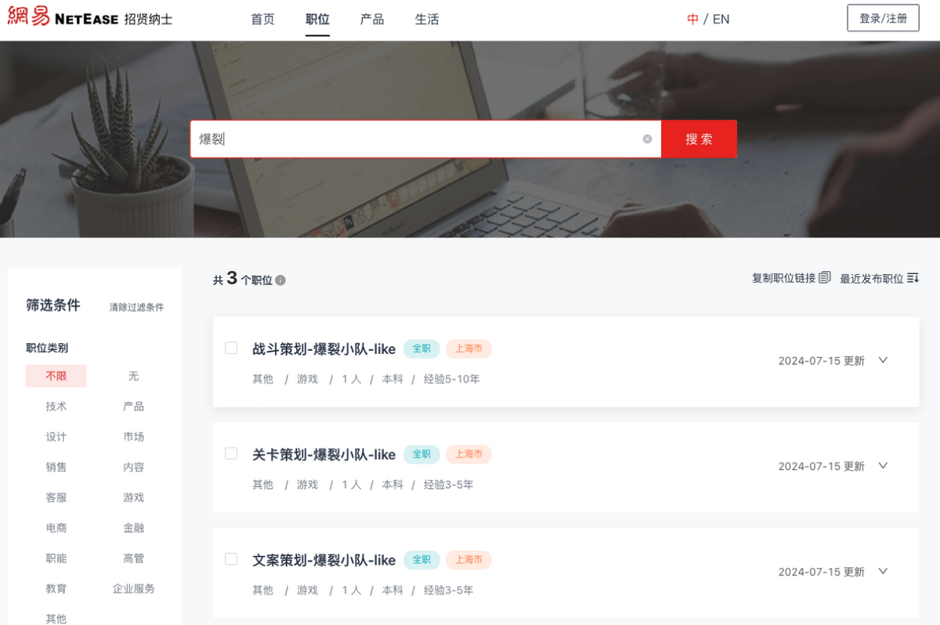This screenshot has width=940, height=625.
Task: Click the copy job link icon
Action: pos(824,278)
